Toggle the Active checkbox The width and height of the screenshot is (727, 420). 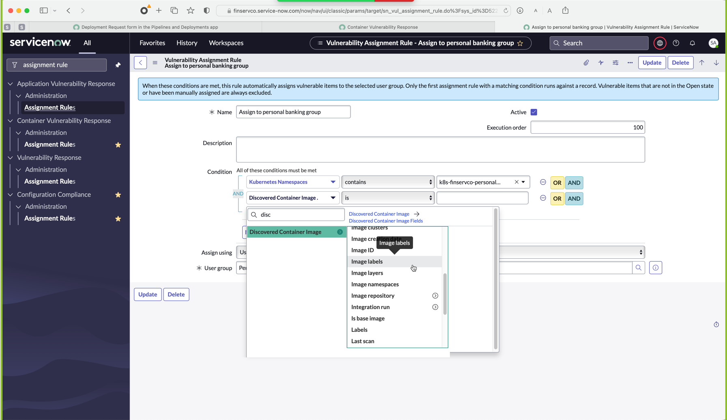[x=534, y=112]
